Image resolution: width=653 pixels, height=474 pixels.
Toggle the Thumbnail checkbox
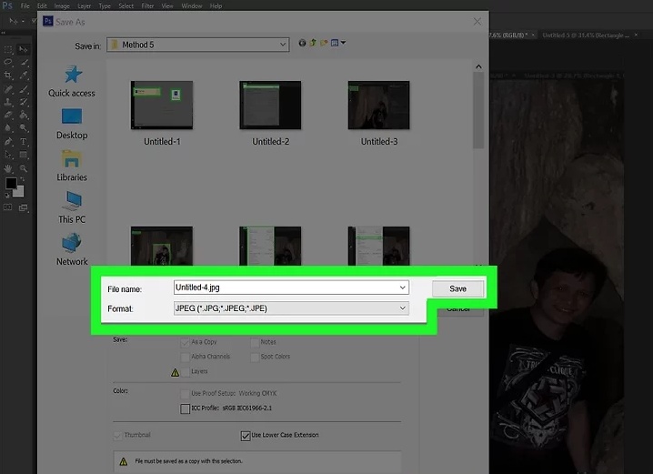coord(117,436)
